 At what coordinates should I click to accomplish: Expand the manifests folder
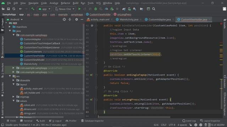pos(10,27)
